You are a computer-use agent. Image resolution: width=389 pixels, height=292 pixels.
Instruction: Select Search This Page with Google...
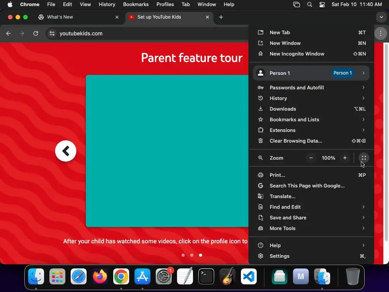311,186
